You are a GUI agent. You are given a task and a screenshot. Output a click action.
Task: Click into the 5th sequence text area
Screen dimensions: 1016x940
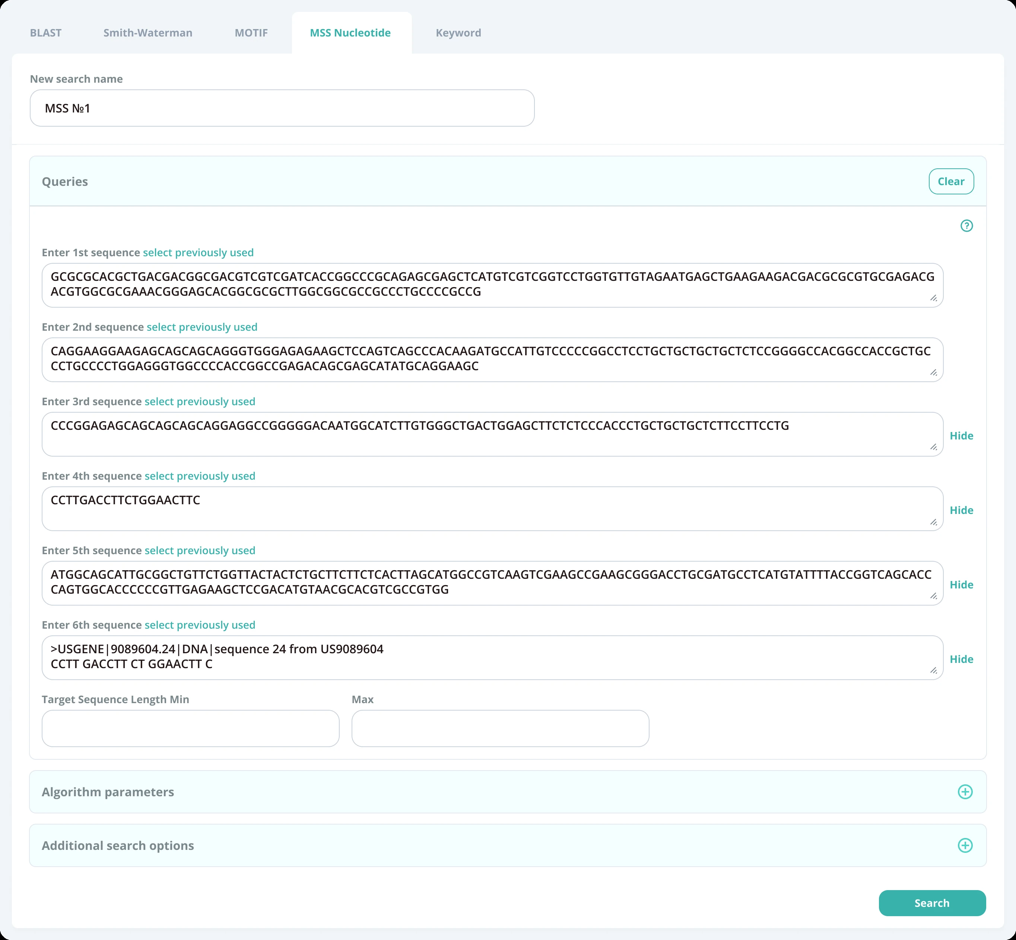(x=492, y=584)
